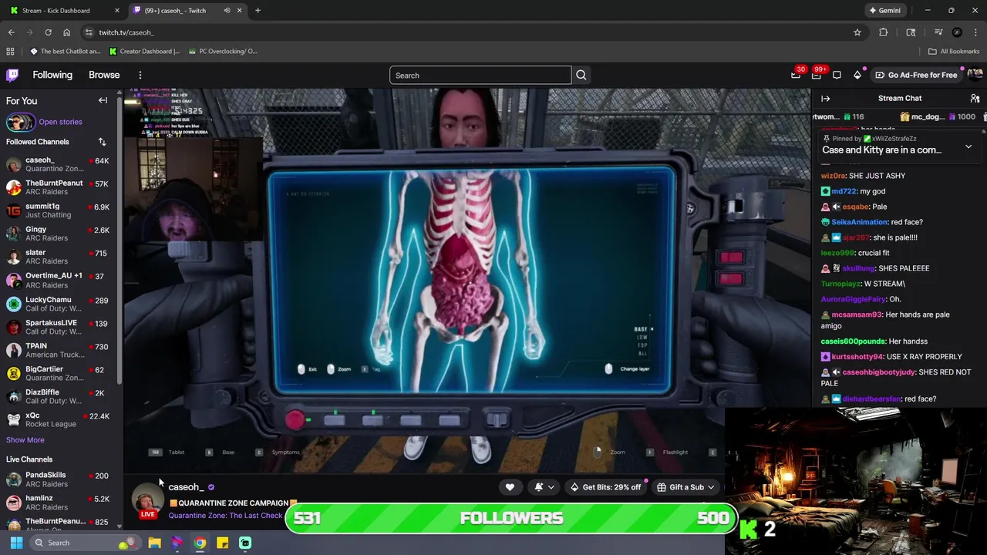Open notifications inbox with 99+ badge
987x555 pixels.
point(816,75)
